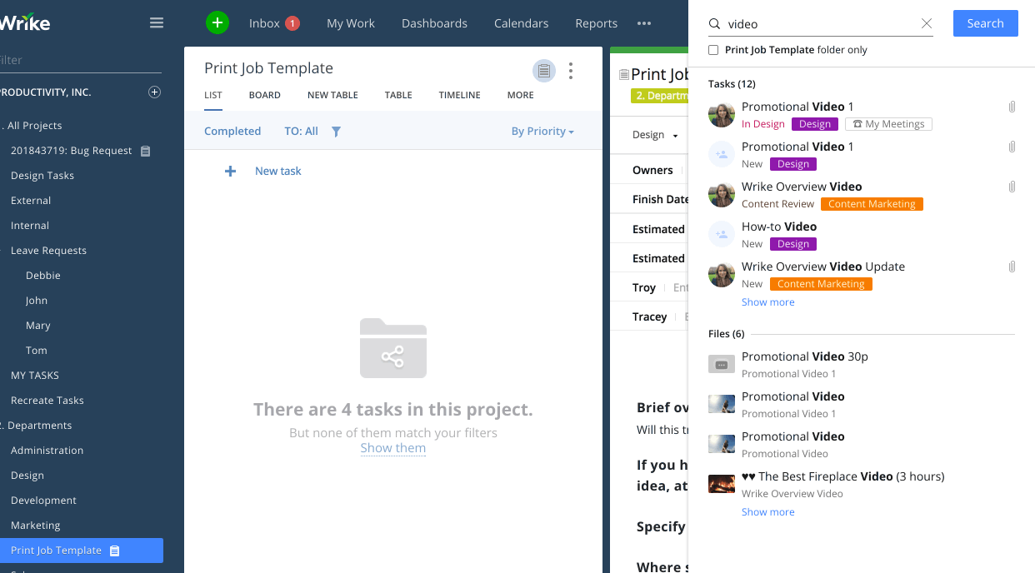The height and width of the screenshot is (573, 1035).
Task: Click the My Meetings tag
Action: click(888, 124)
